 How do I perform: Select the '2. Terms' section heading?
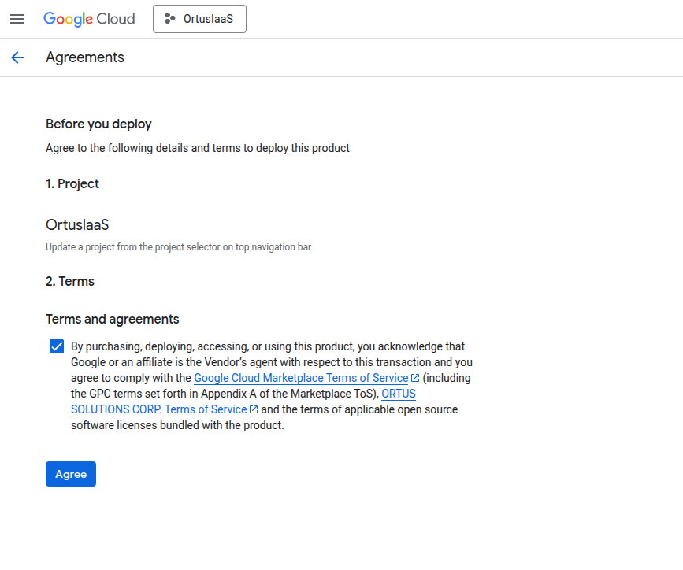(69, 281)
